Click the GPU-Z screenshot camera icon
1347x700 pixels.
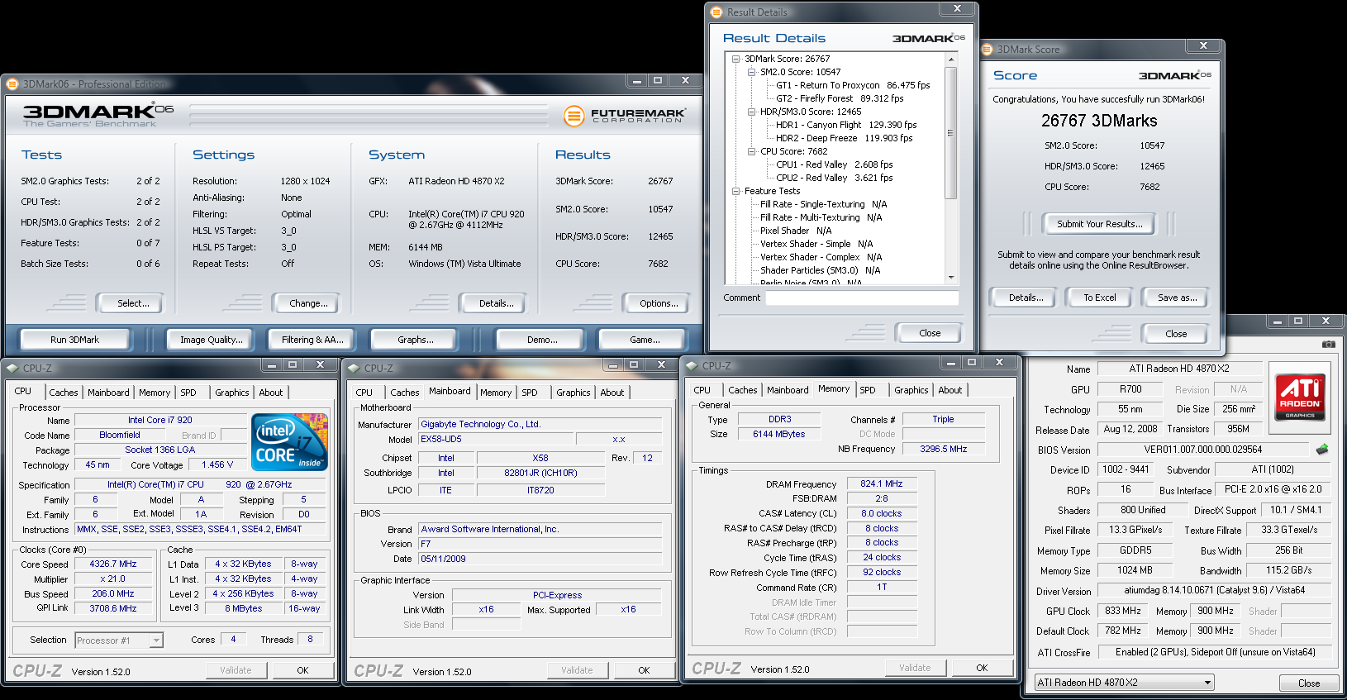pos(1328,344)
